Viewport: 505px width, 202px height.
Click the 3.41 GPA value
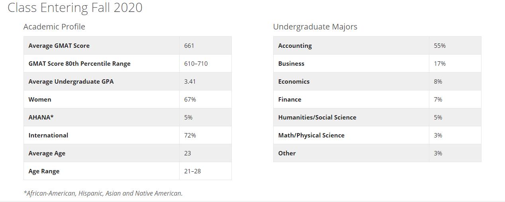pos(190,82)
